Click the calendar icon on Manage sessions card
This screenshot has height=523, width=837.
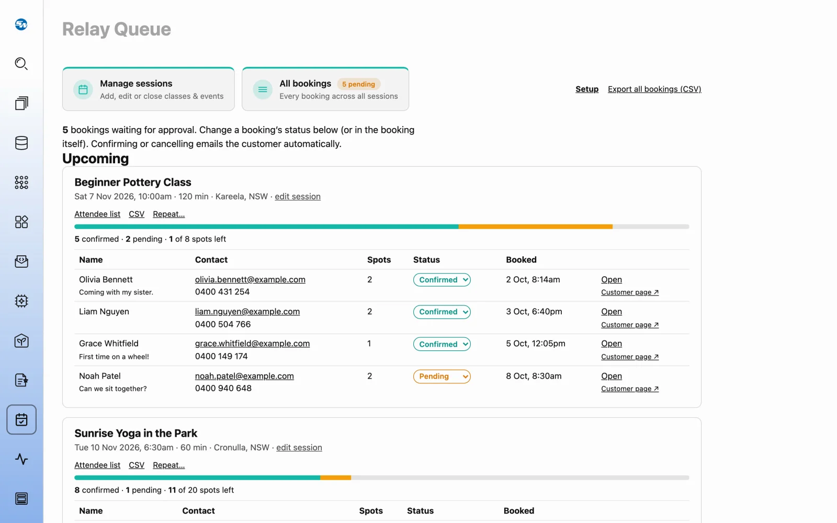click(x=83, y=89)
